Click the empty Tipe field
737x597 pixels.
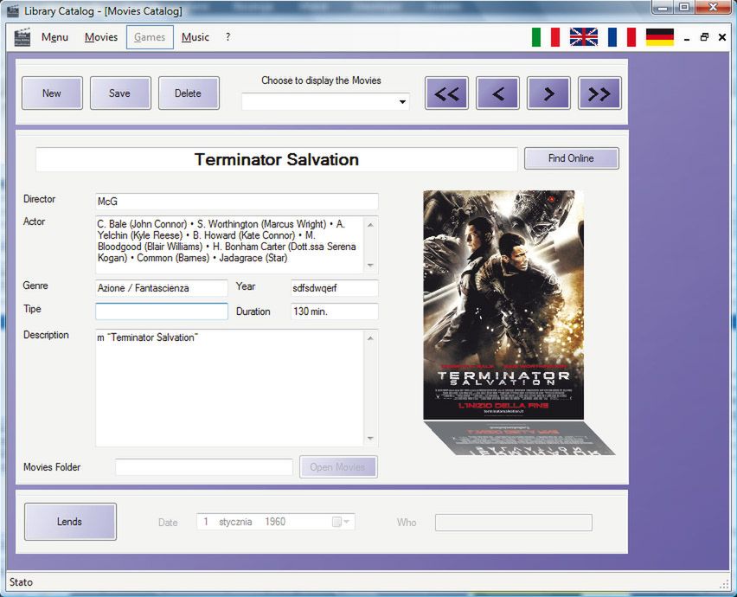162,311
